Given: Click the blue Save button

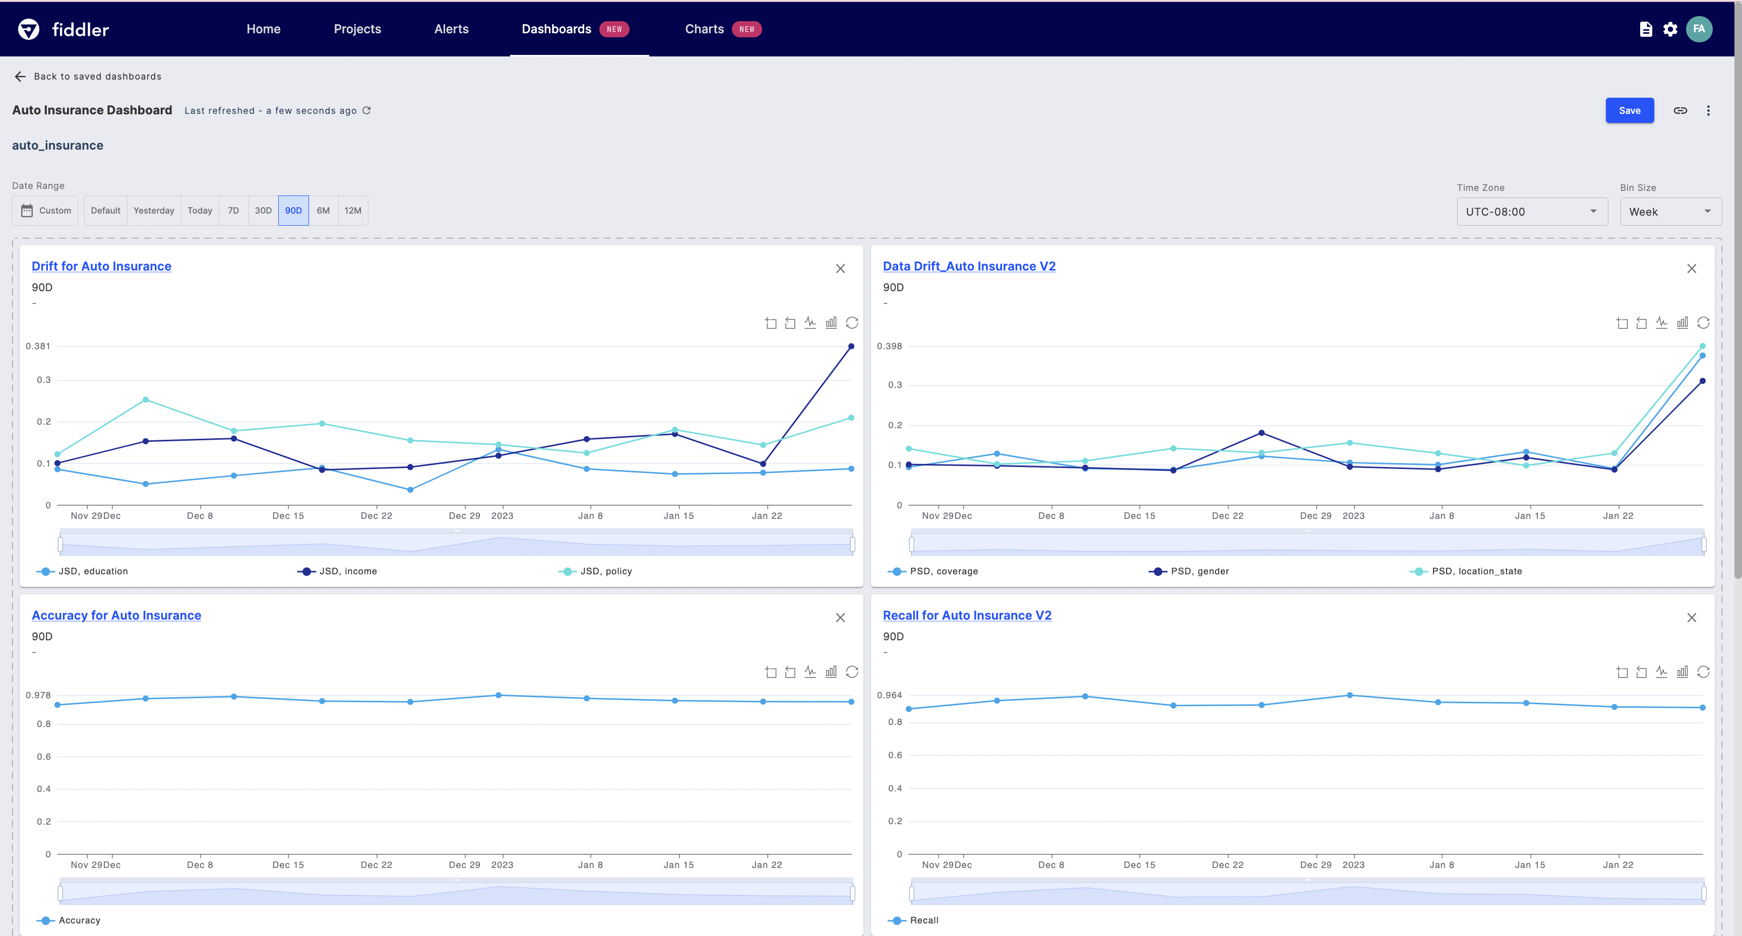Looking at the screenshot, I should (1629, 111).
